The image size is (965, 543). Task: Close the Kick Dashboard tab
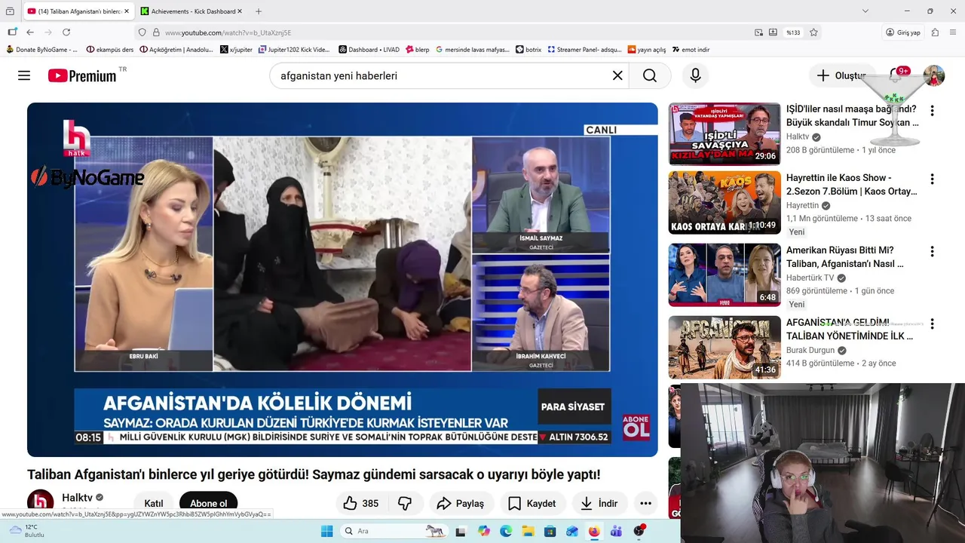[x=240, y=11]
